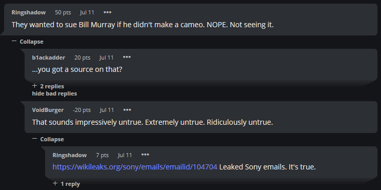Viewport: 381px width, 190px height.
Task: Open VoidBurger's user profile
Action: click(x=48, y=110)
